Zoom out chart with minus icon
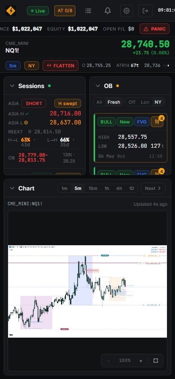 (x=109, y=361)
